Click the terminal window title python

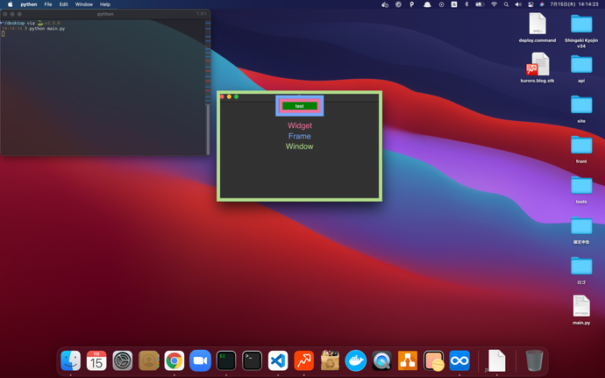tap(105, 14)
